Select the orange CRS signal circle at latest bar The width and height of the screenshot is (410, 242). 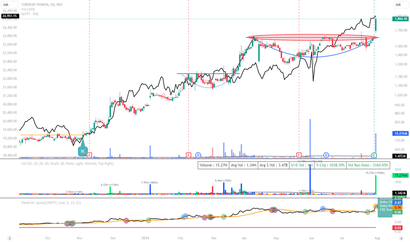coord(375,206)
